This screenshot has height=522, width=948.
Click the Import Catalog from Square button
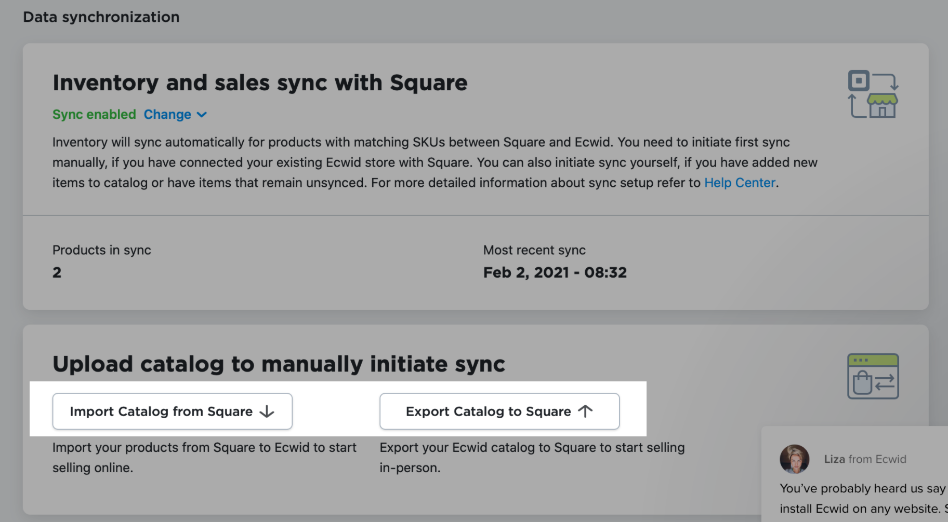(x=172, y=411)
